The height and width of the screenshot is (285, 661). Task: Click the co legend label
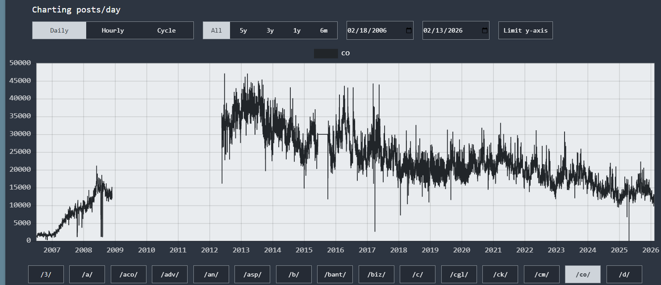click(x=346, y=54)
